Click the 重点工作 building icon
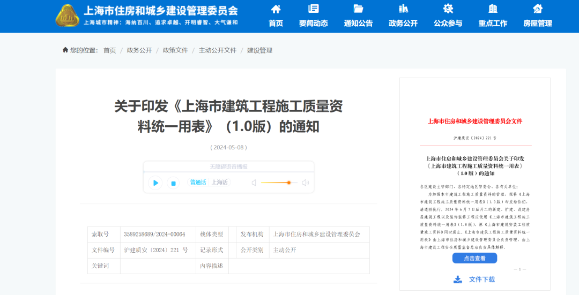 [x=493, y=9]
